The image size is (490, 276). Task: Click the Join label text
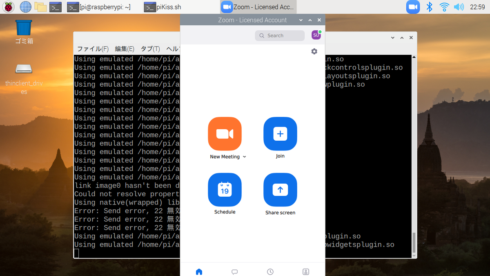pos(280,156)
